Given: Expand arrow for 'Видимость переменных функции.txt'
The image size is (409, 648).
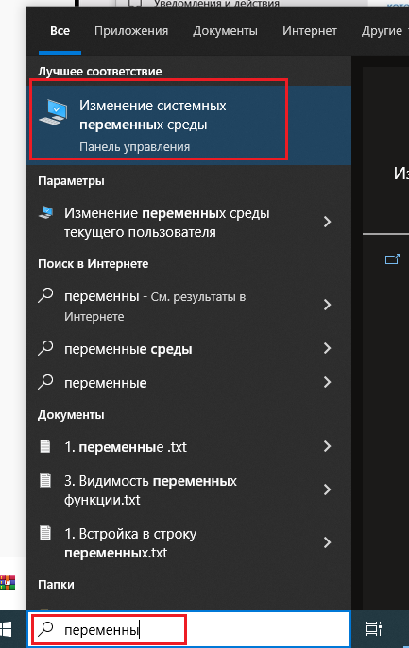Looking at the screenshot, I should (327, 490).
